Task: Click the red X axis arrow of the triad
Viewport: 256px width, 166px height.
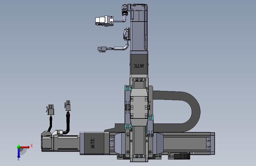Action: coord(25,147)
